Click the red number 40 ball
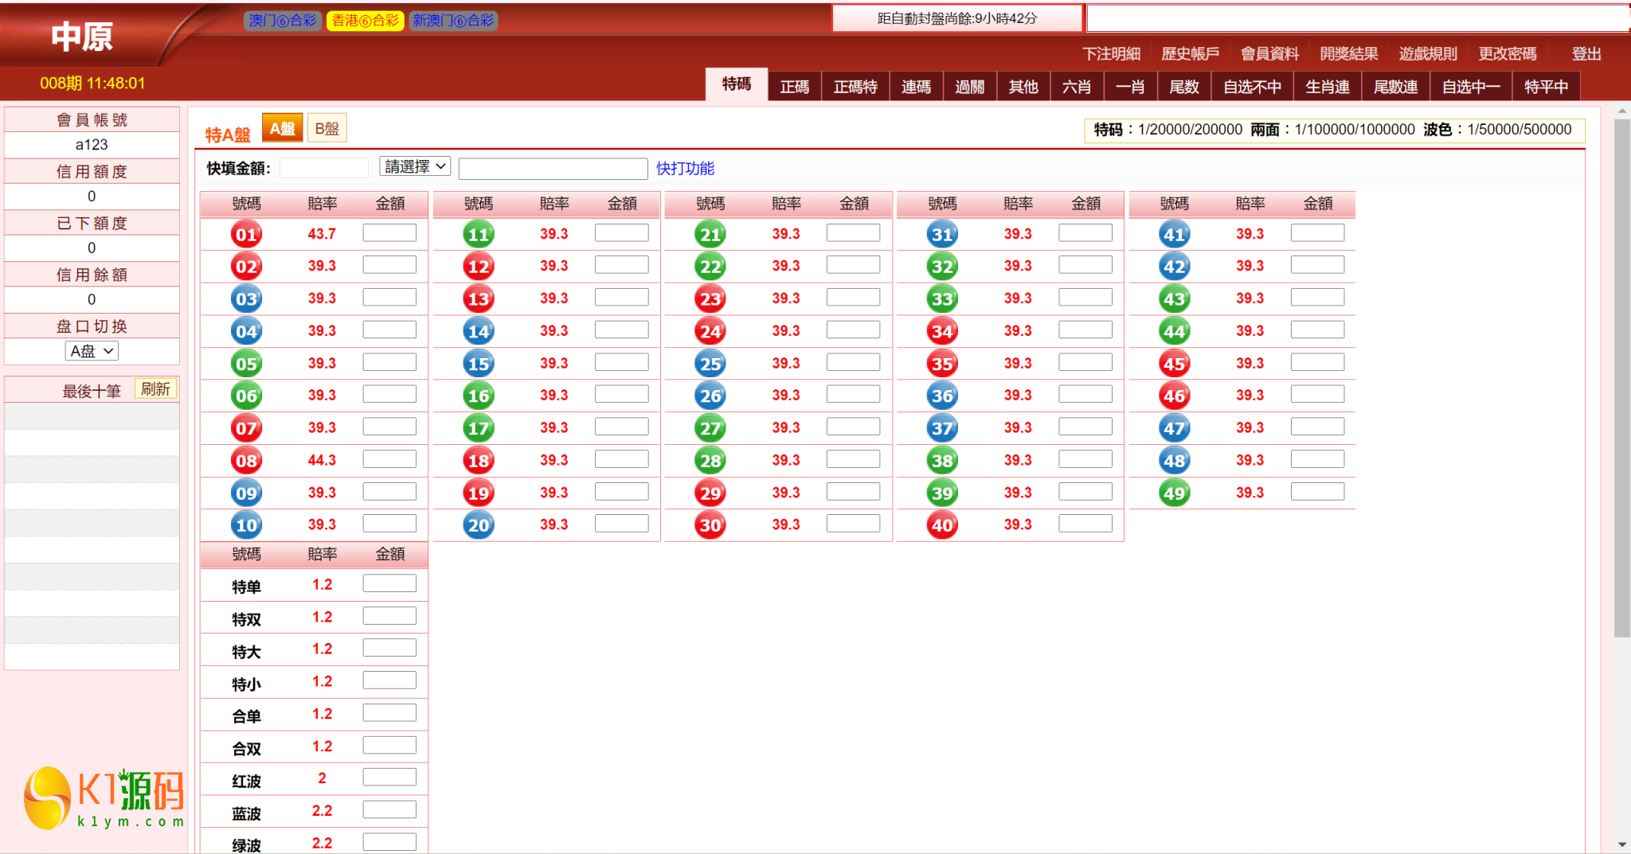 [942, 525]
